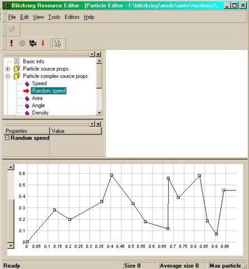The image size is (249, 269).
Task: Select the Area tree item
Action: click(37, 98)
